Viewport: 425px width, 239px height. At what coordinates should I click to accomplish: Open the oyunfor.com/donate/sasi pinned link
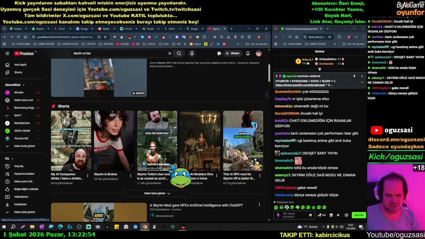[x=300, y=85]
